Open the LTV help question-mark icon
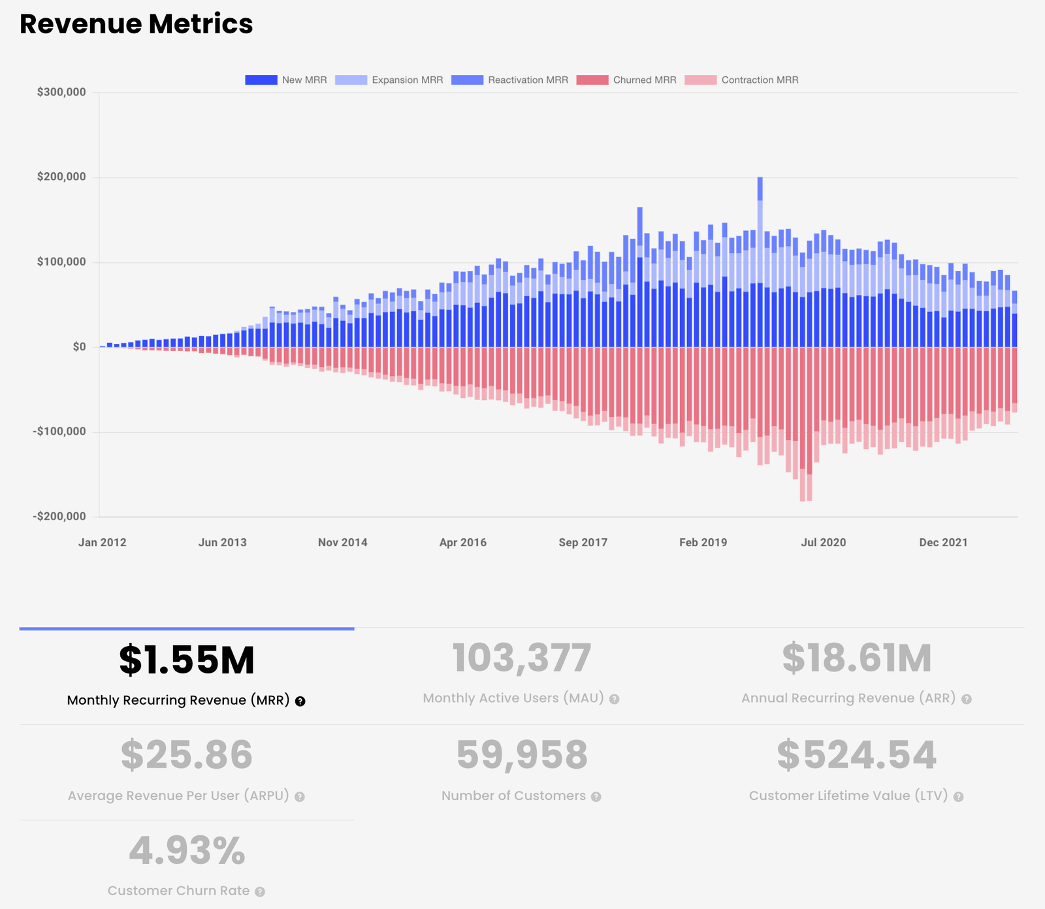Image resolution: width=1045 pixels, height=909 pixels. (x=958, y=797)
